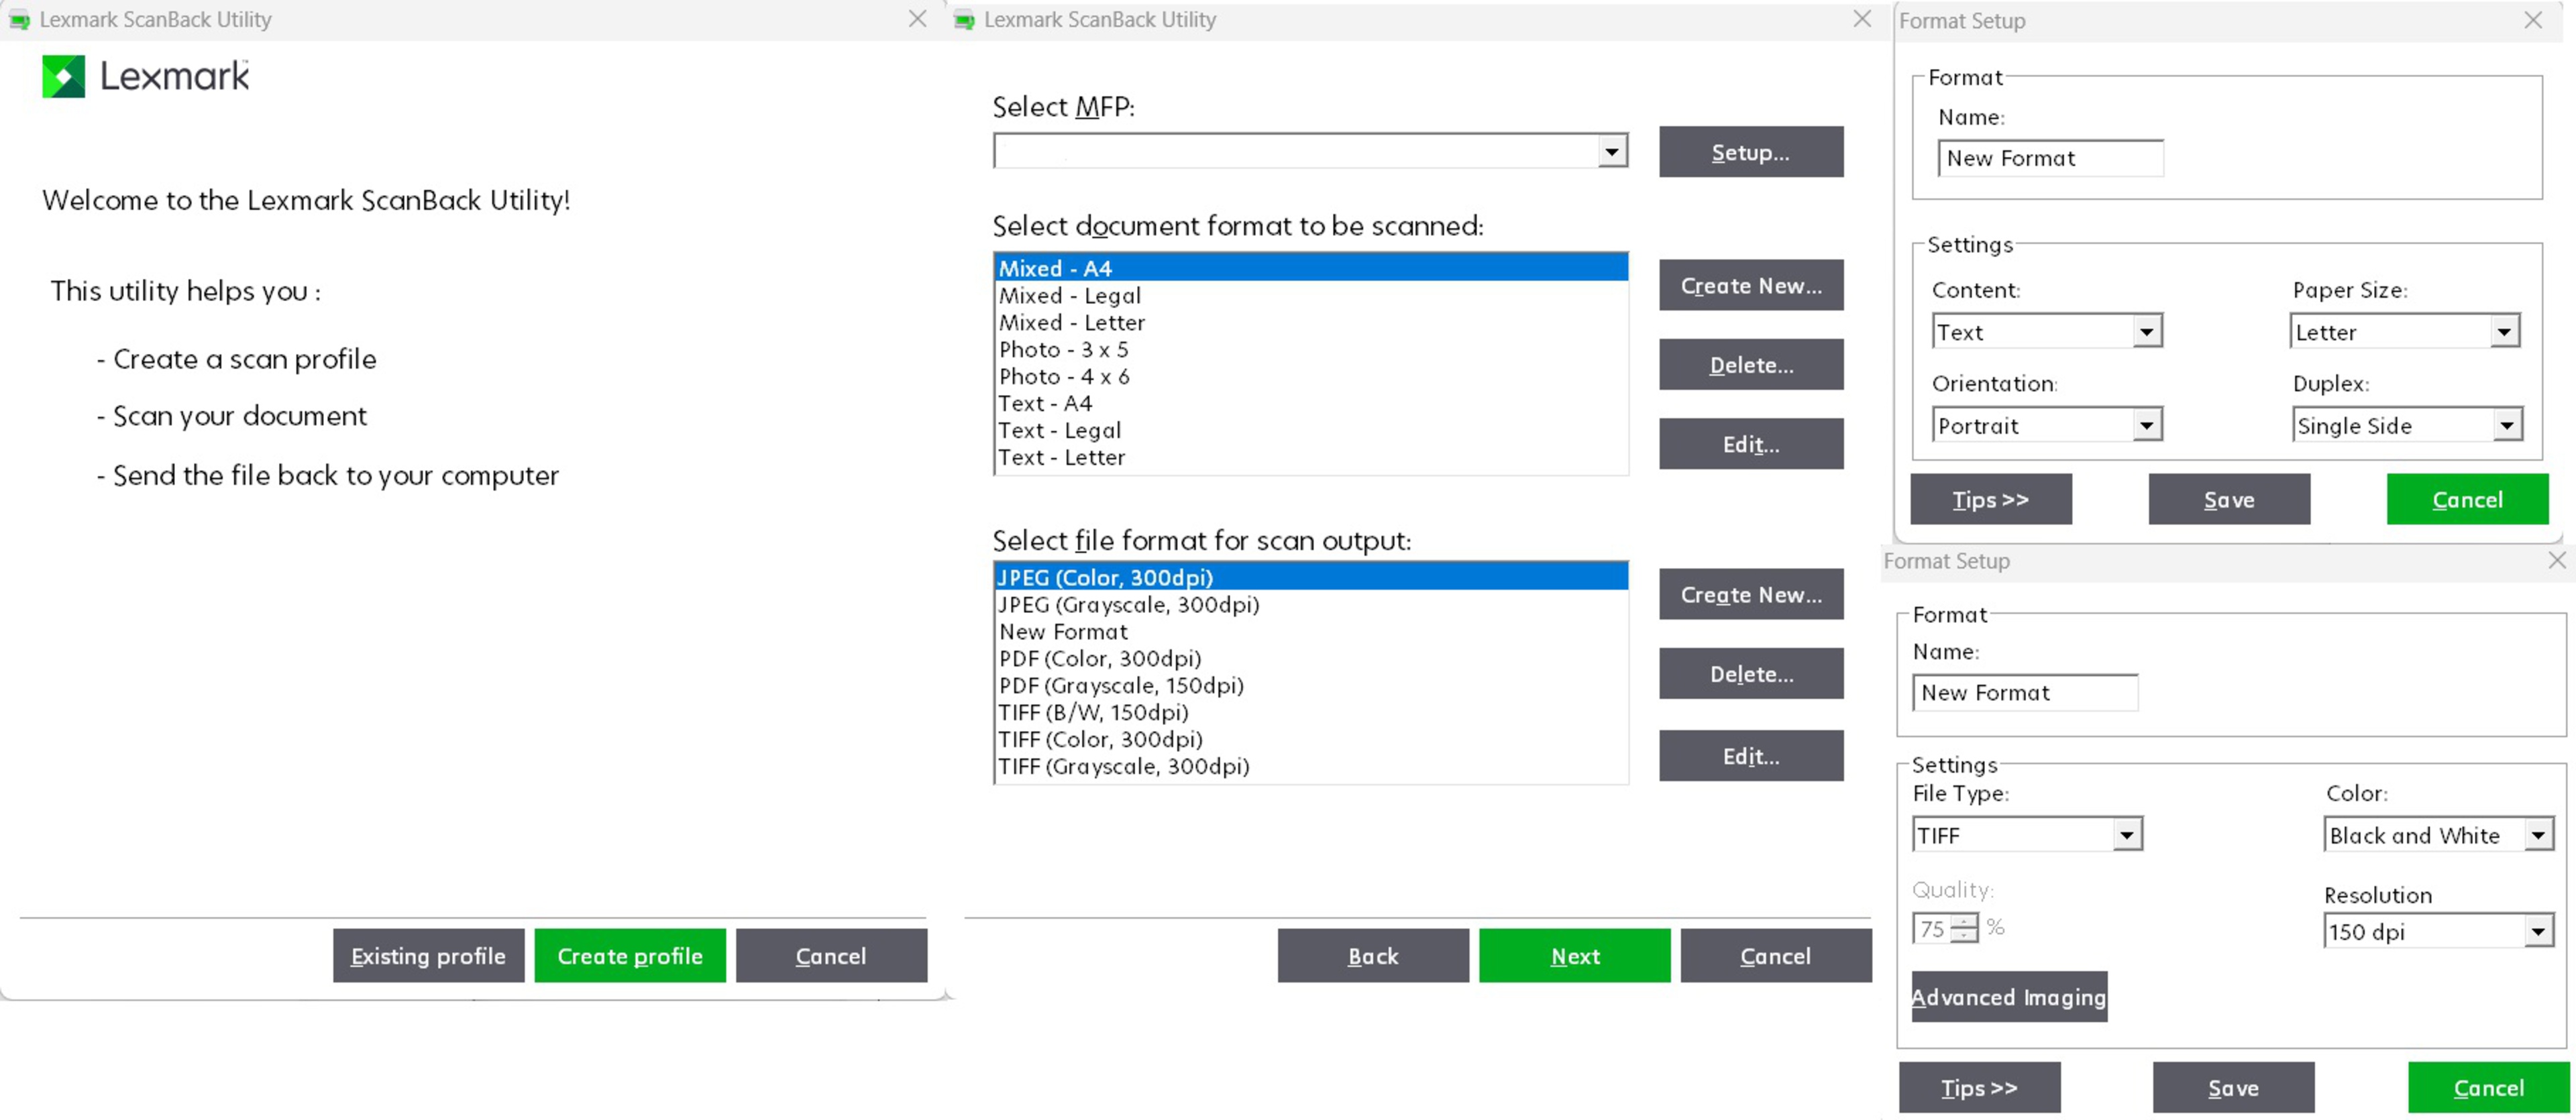This screenshot has width=2576, height=1120.
Task: Click Create profile button
Action: click(629, 956)
